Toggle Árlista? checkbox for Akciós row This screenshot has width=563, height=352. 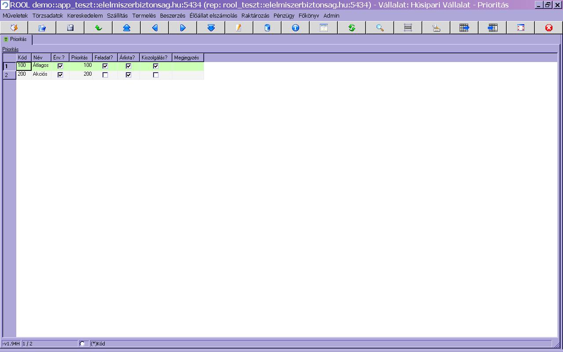click(x=128, y=75)
